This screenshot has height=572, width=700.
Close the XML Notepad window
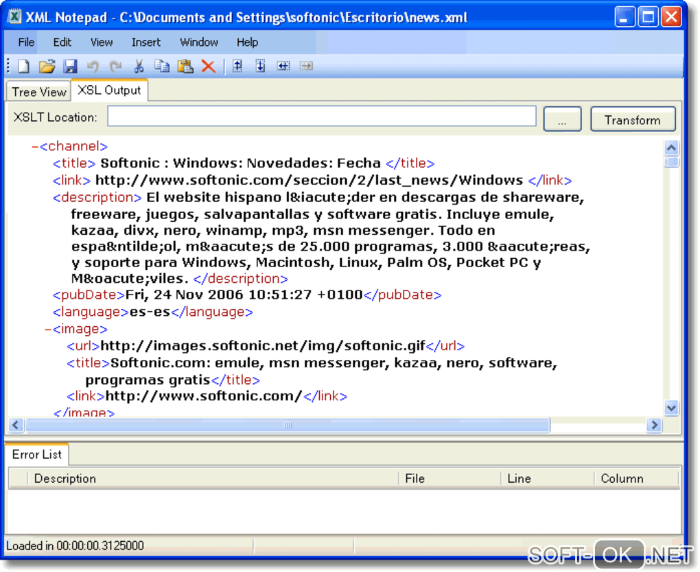(x=671, y=17)
